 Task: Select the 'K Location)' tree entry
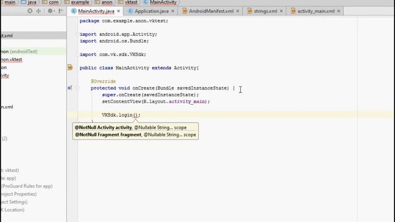pos(12,210)
